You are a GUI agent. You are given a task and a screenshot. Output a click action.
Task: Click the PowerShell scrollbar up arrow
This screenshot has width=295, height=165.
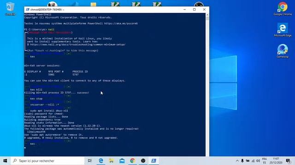(x=207, y=15)
